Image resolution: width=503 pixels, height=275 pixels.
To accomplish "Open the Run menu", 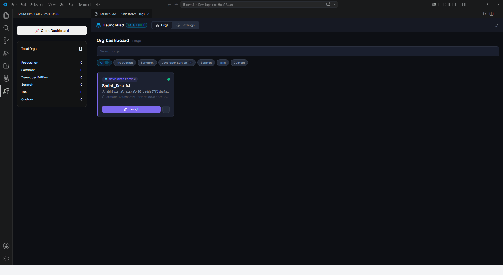I will 71,4.
